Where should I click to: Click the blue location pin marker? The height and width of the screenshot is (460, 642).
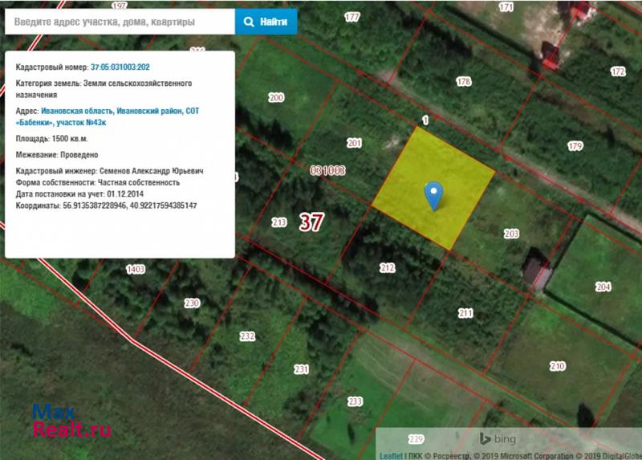coord(434,194)
